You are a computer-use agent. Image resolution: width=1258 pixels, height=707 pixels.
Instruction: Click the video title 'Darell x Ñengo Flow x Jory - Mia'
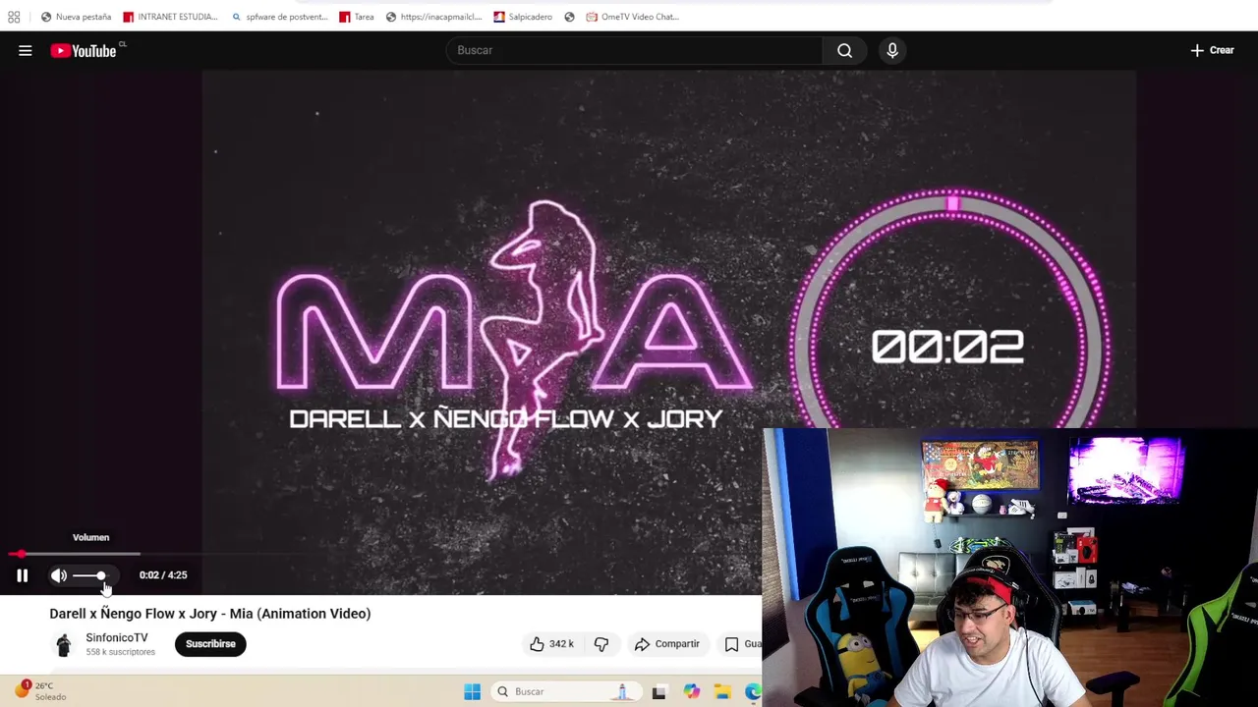pos(210,614)
